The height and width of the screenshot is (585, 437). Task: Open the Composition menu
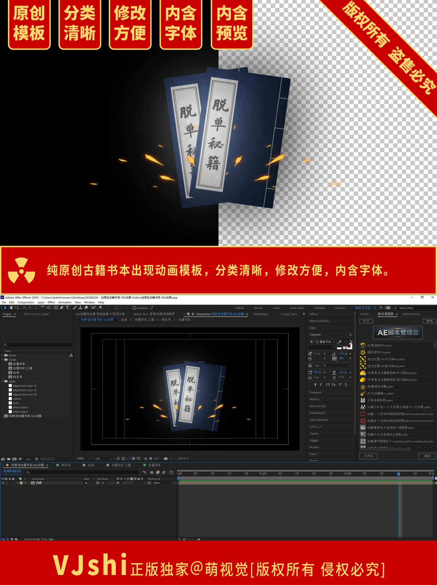(26, 303)
